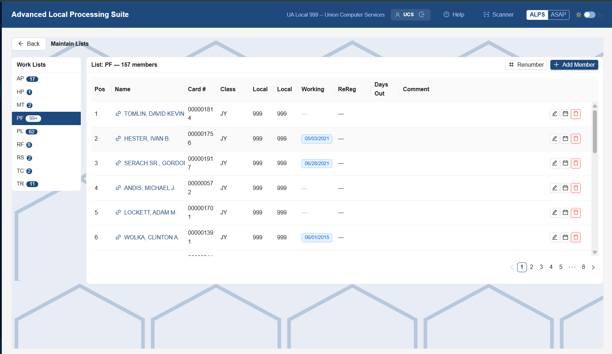Open TOMLIN, DAVID KEVIN member link
This screenshot has height=354, width=612.
(154, 114)
